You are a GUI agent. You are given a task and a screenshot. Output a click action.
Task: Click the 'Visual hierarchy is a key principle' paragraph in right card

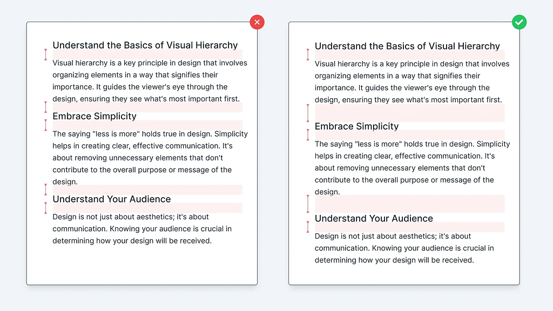pyautogui.click(x=412, y=82)
